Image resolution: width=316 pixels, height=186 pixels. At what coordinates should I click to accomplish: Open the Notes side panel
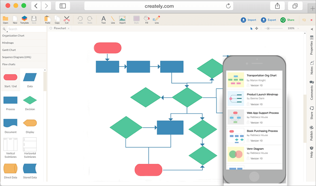(312, 68)
